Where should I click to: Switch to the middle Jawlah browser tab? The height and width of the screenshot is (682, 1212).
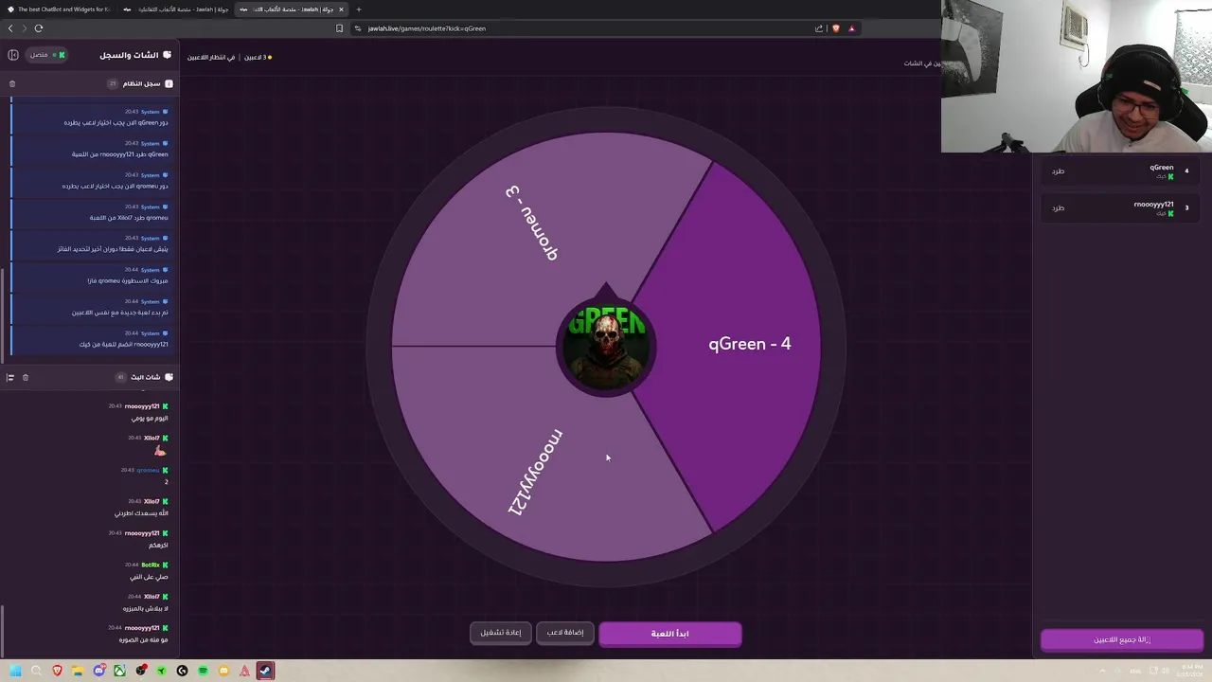click(x=175, y=9)
